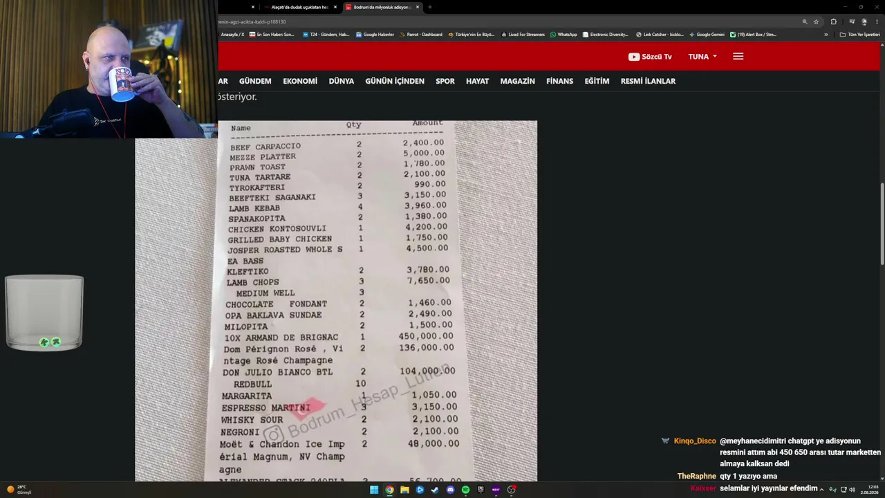Open the round red-badged icon after the NEXT app

pos(512,490)
